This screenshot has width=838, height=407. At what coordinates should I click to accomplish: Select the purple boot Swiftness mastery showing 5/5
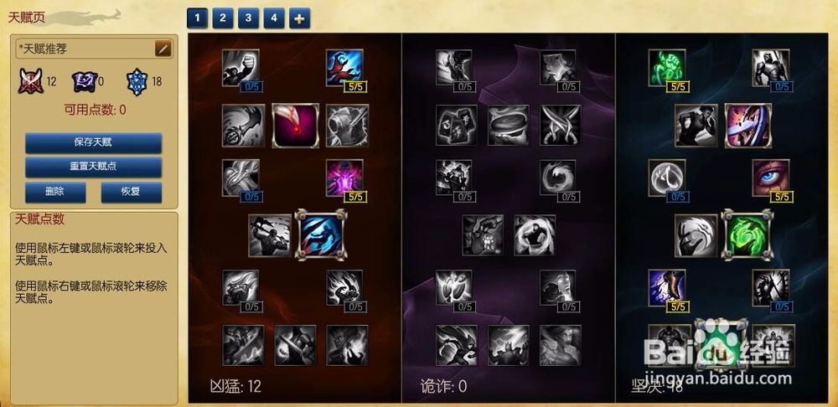click(x=667, y=288)
